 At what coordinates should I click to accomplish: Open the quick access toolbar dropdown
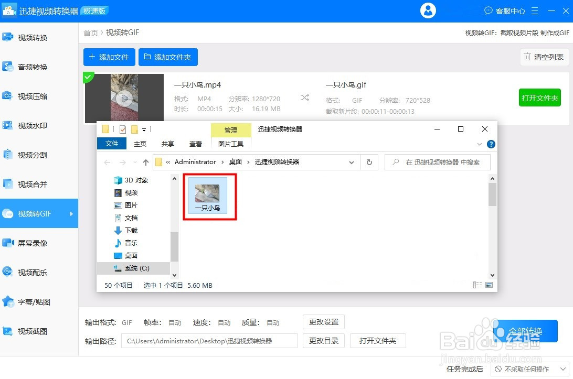point(144,129)
